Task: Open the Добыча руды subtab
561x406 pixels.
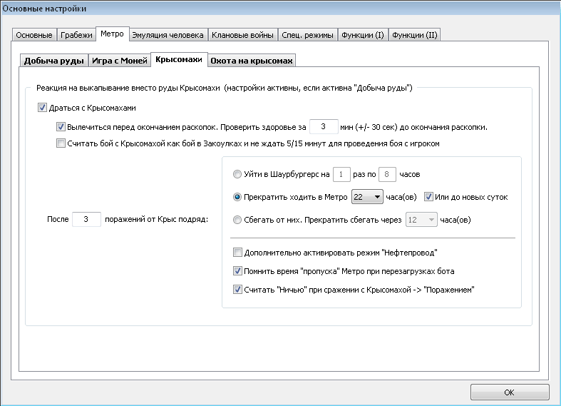Action: pyautogui.click(x=53, y=61)
